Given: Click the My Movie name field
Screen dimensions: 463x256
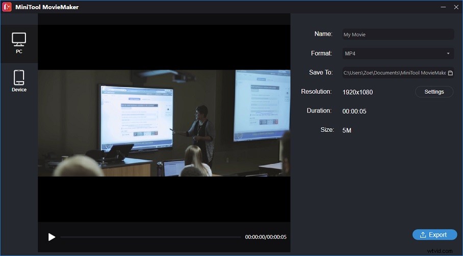Looking at the screenshot, I should (x=397, y=35).
